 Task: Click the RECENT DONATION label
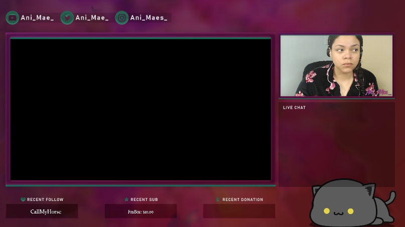click(x=243, y=199)
